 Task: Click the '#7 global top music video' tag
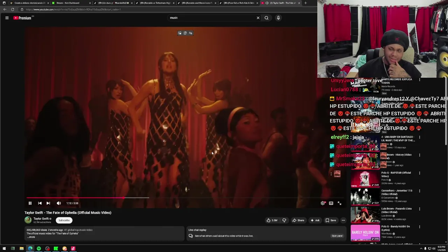pos(78,230)
